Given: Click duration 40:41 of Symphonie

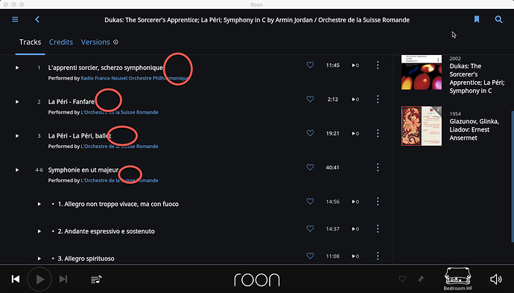Looking at the screenshot, I should click(332, 167).
